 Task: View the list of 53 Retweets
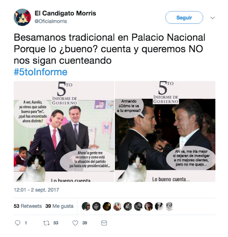click(x=28, y=206)
